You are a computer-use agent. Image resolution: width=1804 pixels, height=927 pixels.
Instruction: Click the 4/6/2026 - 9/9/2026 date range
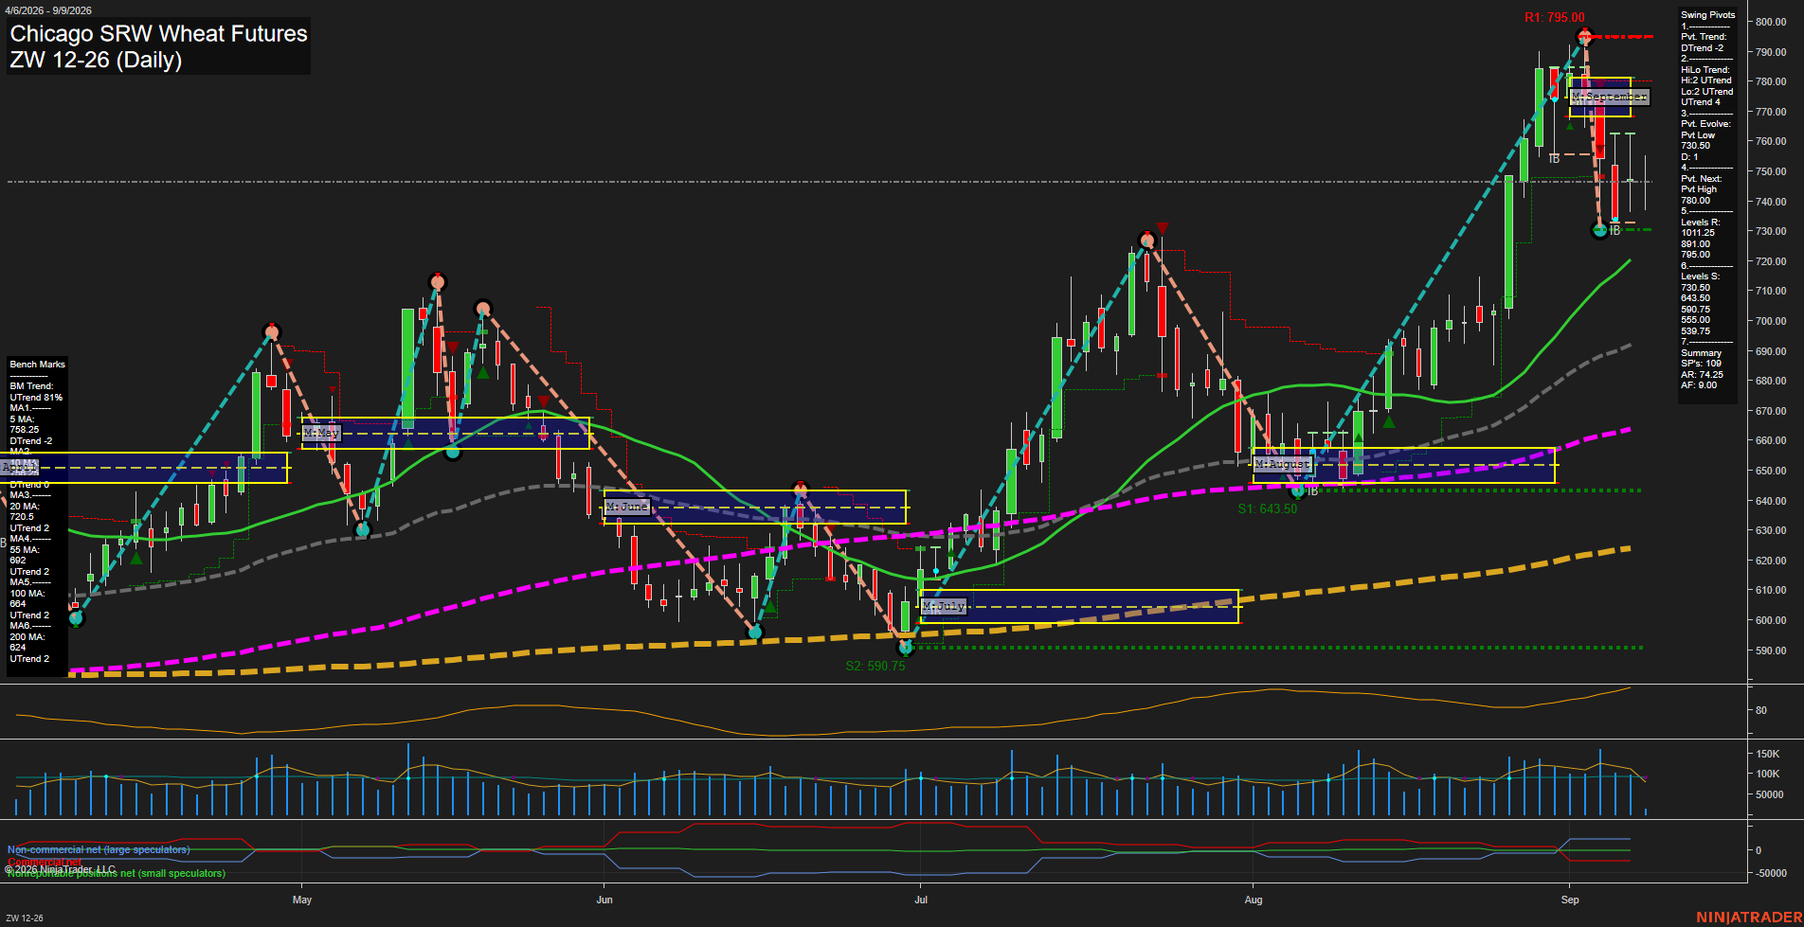point(48,10)
